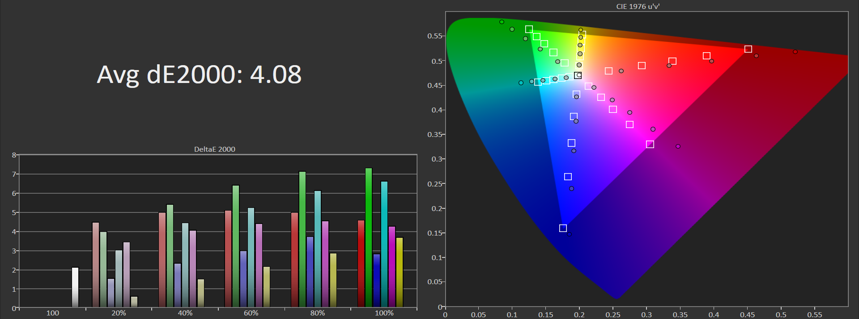Select the cyan bar in the 100% group
This screenshot has height=319, width=859.
pyautogui.click(x=384, y=244)
